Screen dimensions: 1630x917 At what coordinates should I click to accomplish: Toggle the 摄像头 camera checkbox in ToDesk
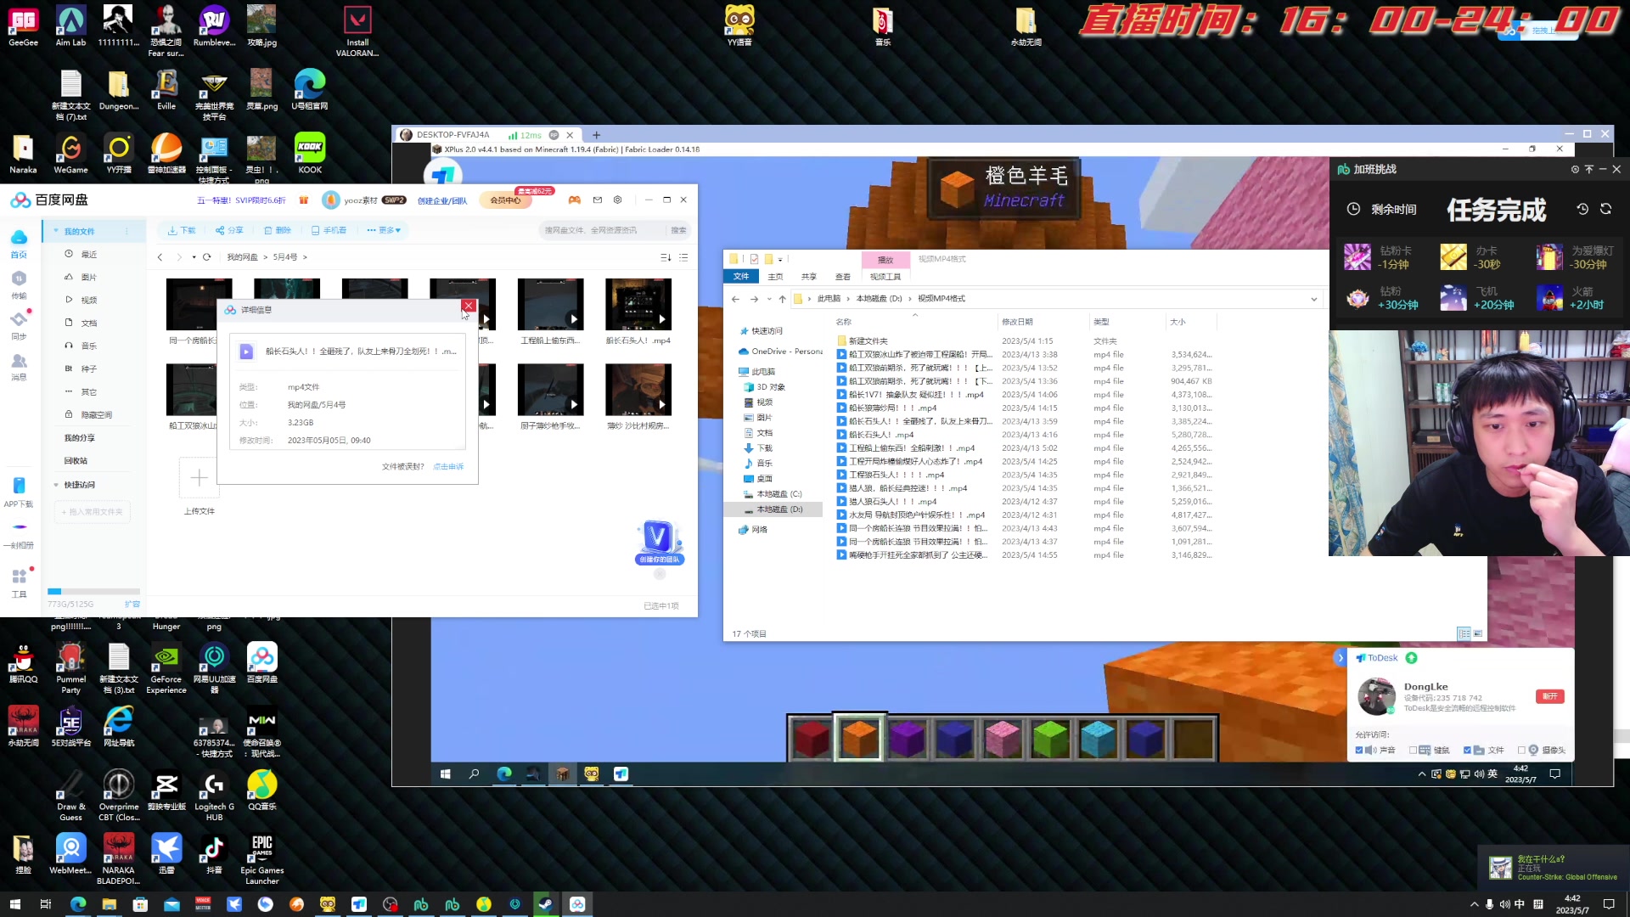(1522, 751)
